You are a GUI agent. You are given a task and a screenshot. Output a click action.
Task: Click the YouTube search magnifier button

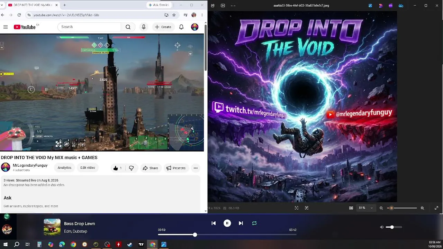128,27
